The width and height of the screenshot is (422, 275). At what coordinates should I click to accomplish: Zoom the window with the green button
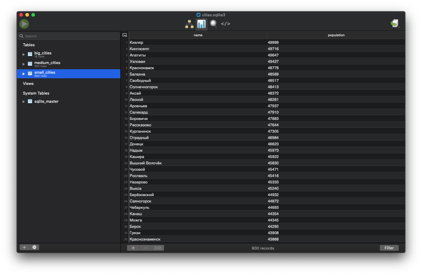[x=33, y=15]
